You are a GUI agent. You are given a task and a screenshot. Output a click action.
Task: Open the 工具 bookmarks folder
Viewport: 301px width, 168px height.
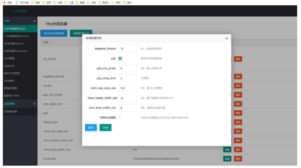[x=69, y=3]
